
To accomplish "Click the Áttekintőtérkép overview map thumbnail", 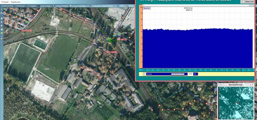I will 236,103.
